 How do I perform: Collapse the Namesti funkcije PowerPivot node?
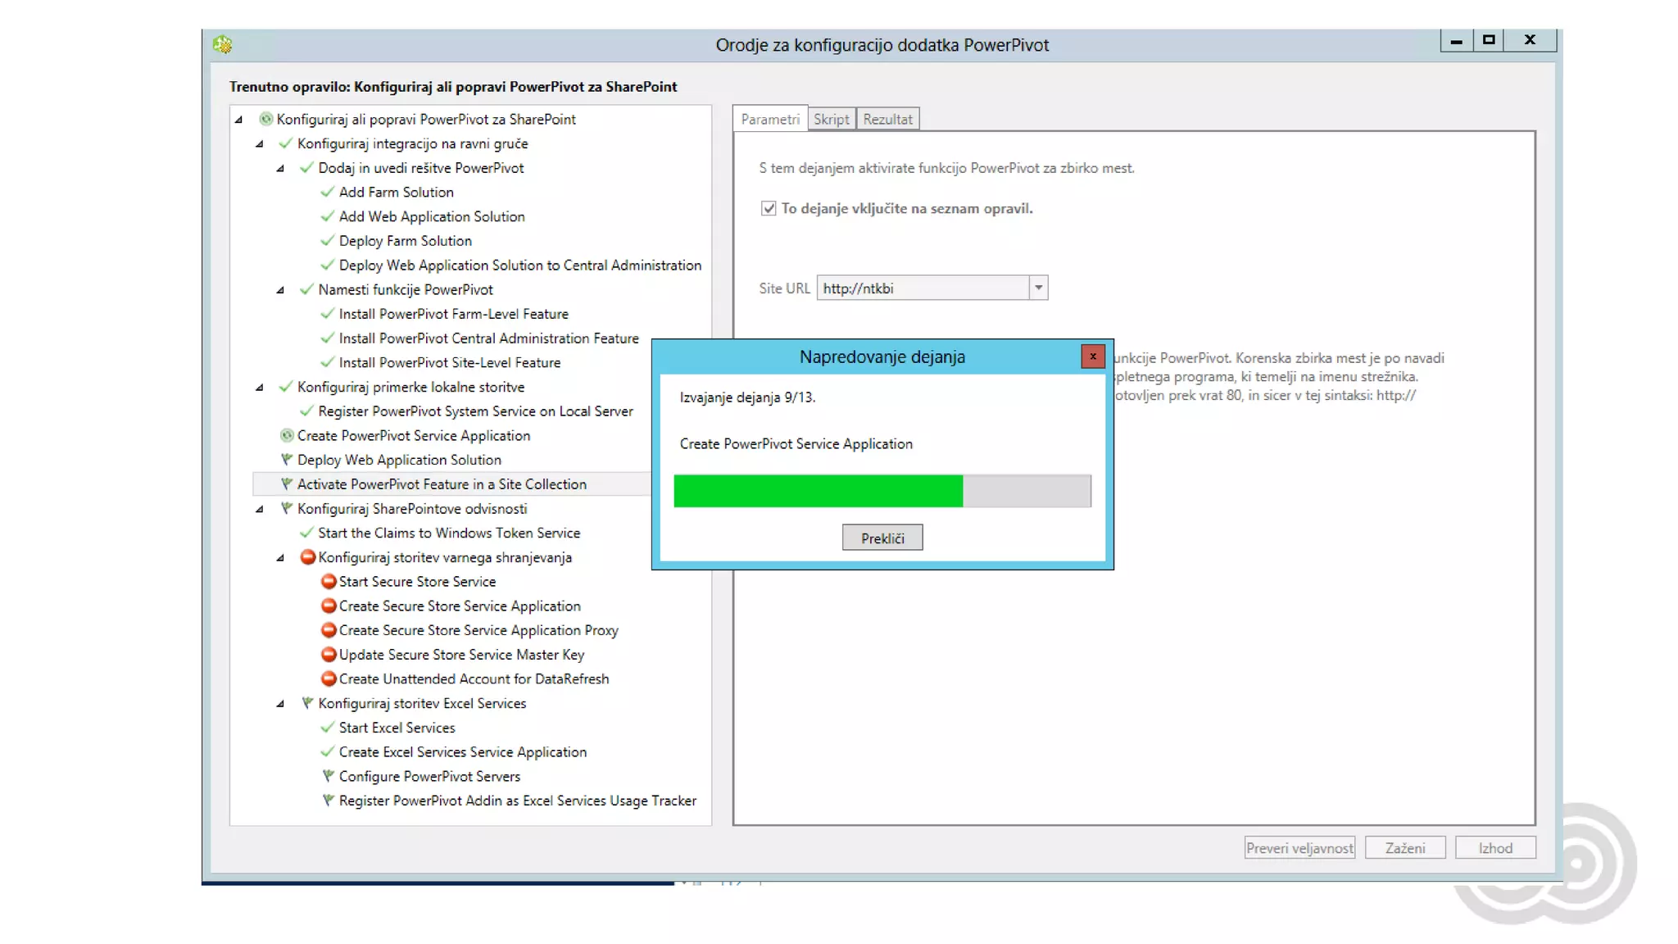[280, 289]
